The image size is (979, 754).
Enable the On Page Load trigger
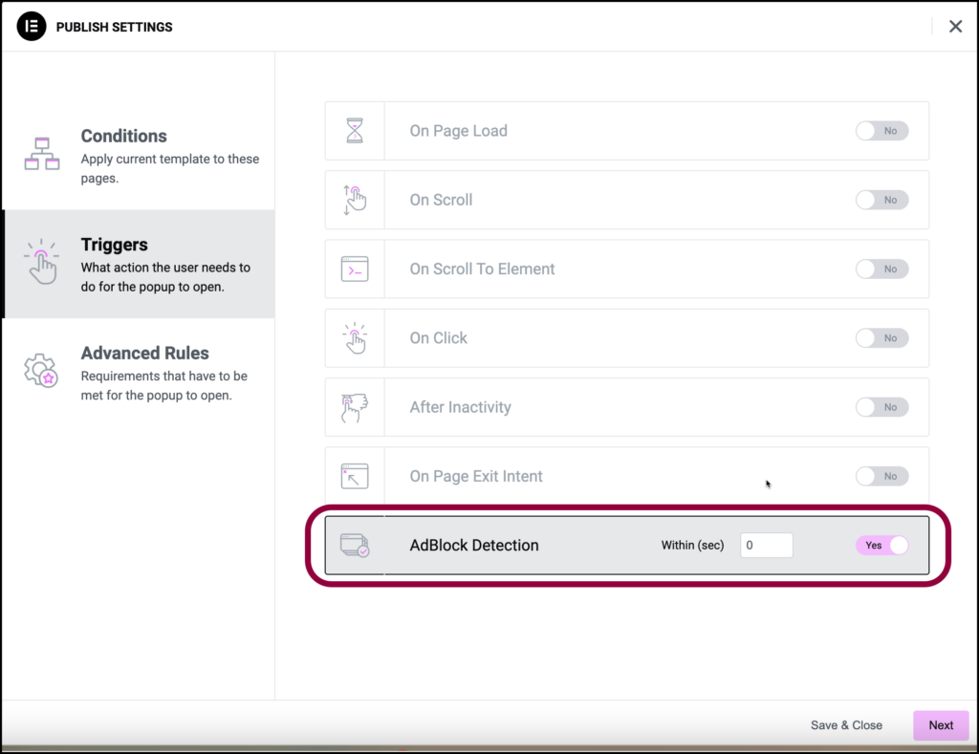(x=881, y=131)
